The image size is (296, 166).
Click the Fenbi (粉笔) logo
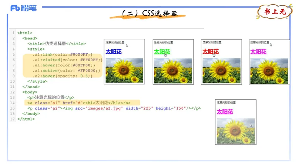(x=23, y=8)
